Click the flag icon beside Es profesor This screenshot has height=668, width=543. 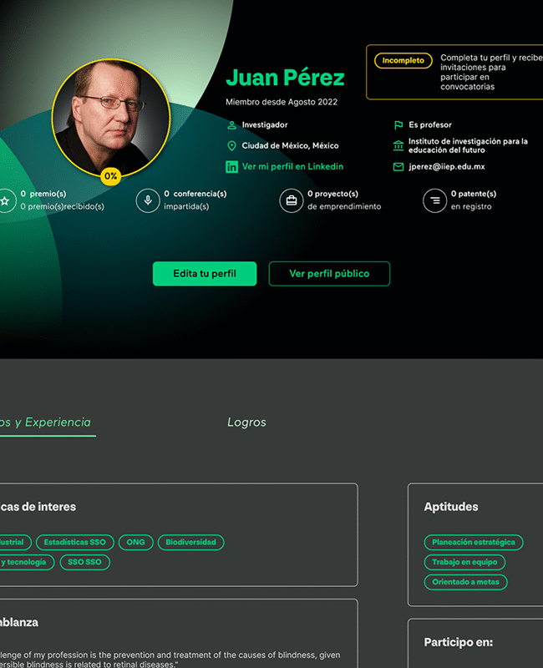tap(398, 124)
